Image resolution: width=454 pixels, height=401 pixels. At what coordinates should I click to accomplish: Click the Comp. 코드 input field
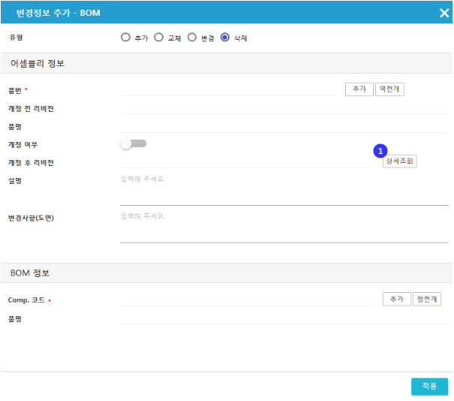[247, 300]
